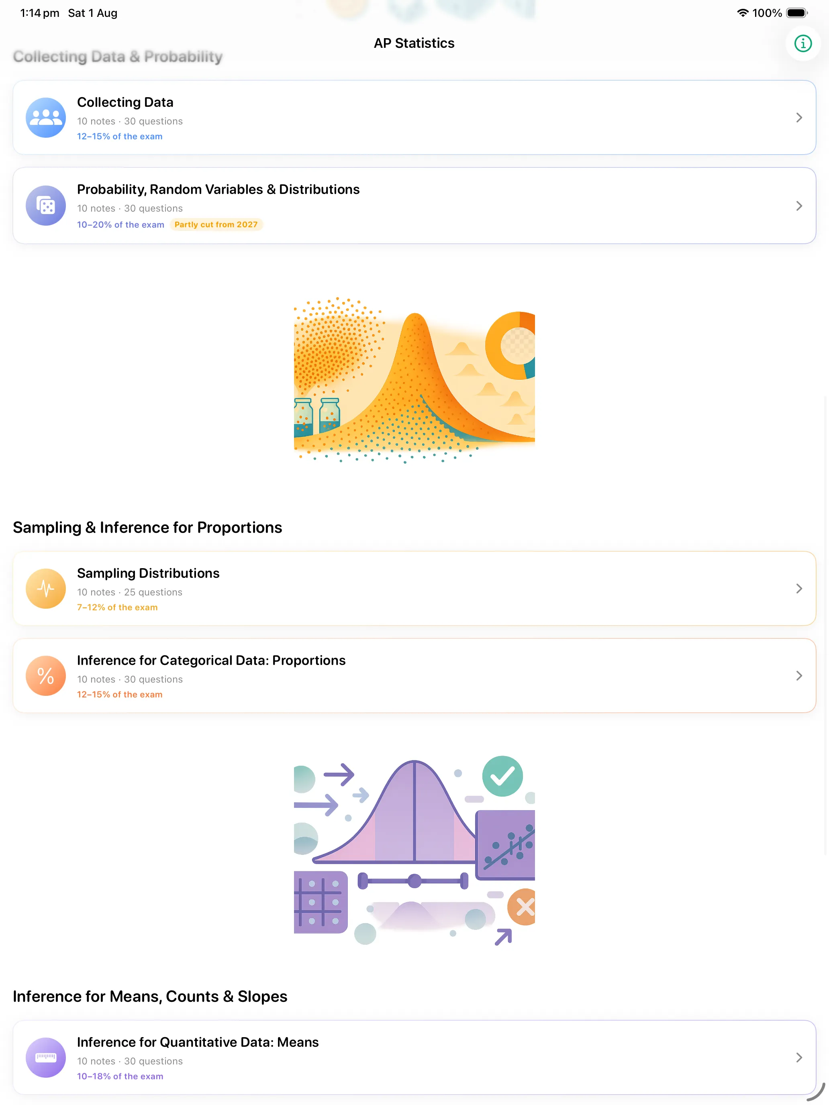Tap the orange bell curve illustration
829x1105 pixels.
414,380
